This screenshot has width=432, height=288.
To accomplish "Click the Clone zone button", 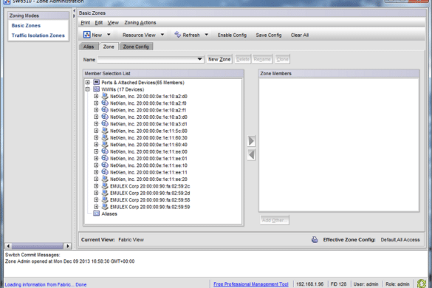I will (282, 59).
